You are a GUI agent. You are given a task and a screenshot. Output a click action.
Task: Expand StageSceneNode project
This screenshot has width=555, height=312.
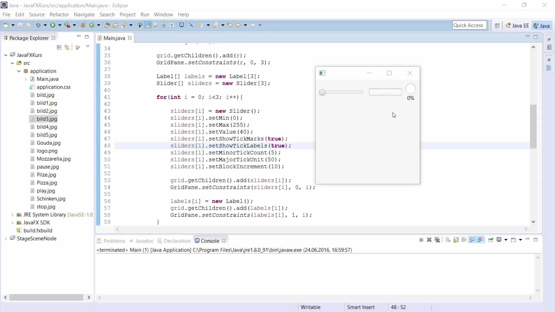tap(6, 239)
